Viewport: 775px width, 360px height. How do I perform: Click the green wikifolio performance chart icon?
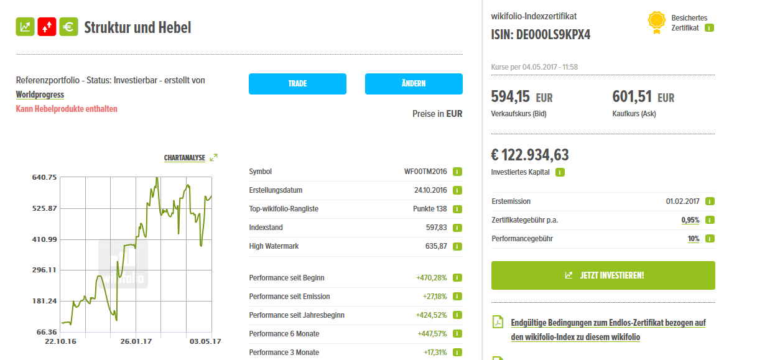[x=25, y=27]
